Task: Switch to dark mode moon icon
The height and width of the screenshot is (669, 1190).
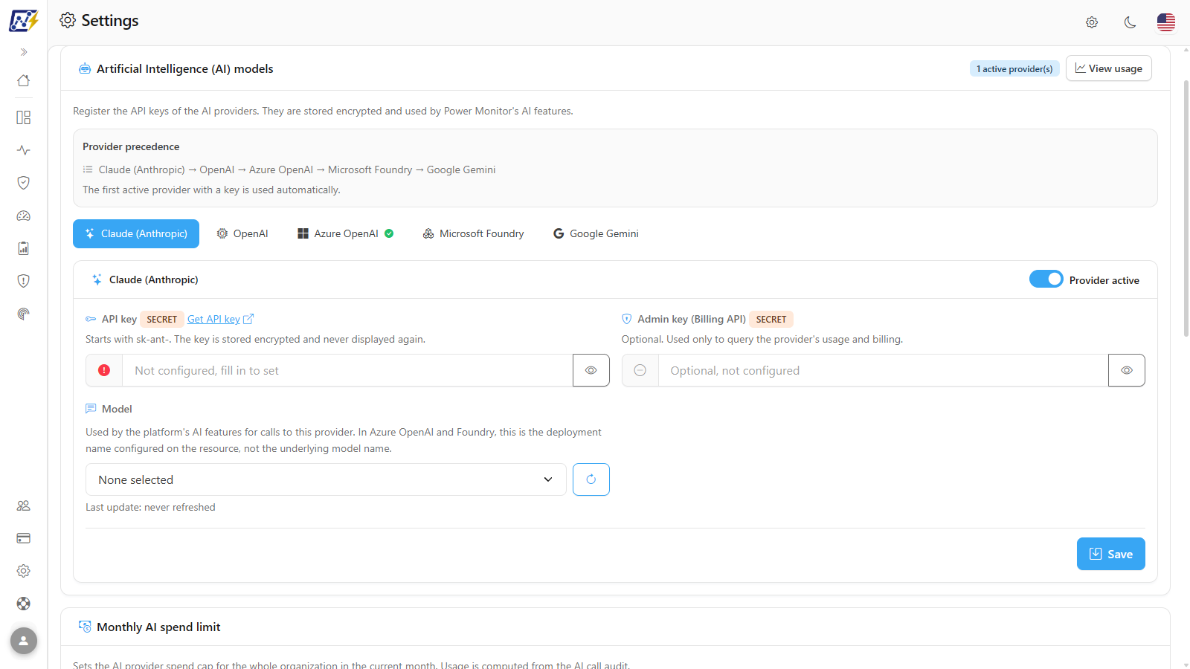Action: (x=1130, y=22)
